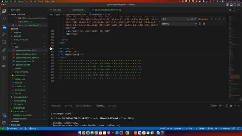The image size is (242, 136).
Task: Kill terminal with trash icon
Action: coord(231,106)
